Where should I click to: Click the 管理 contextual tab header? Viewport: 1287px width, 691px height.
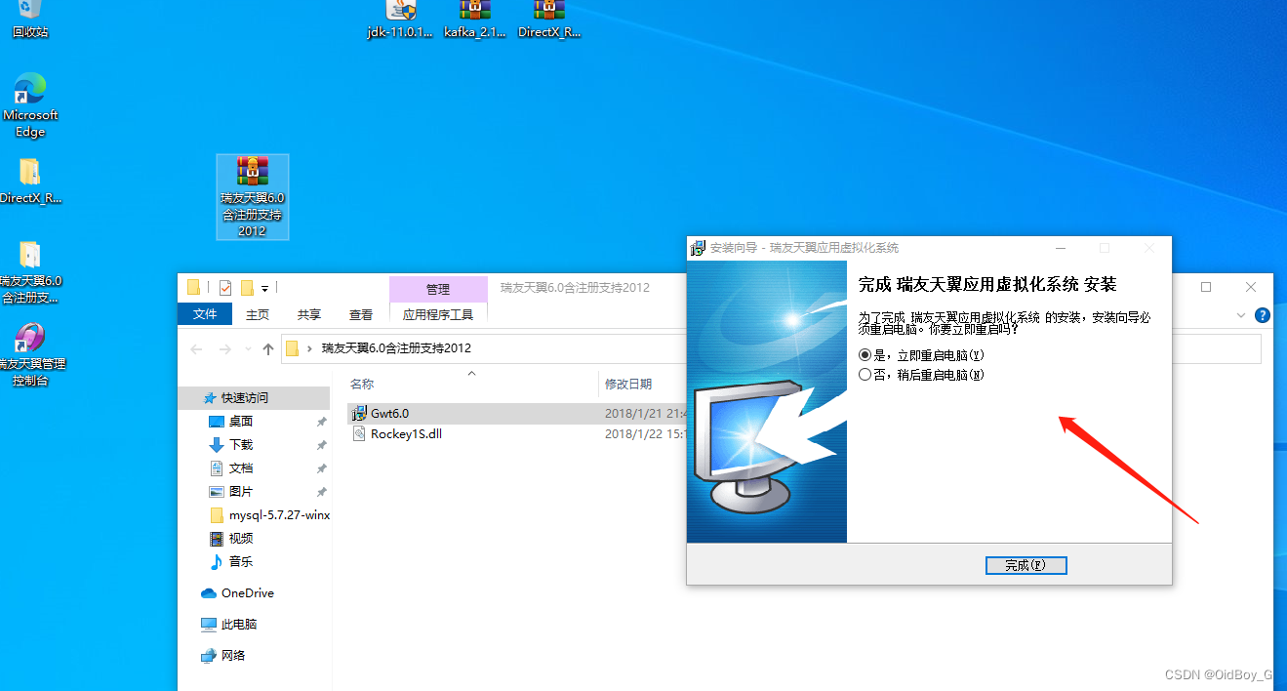pyautogui.click(x=438, y=289)
